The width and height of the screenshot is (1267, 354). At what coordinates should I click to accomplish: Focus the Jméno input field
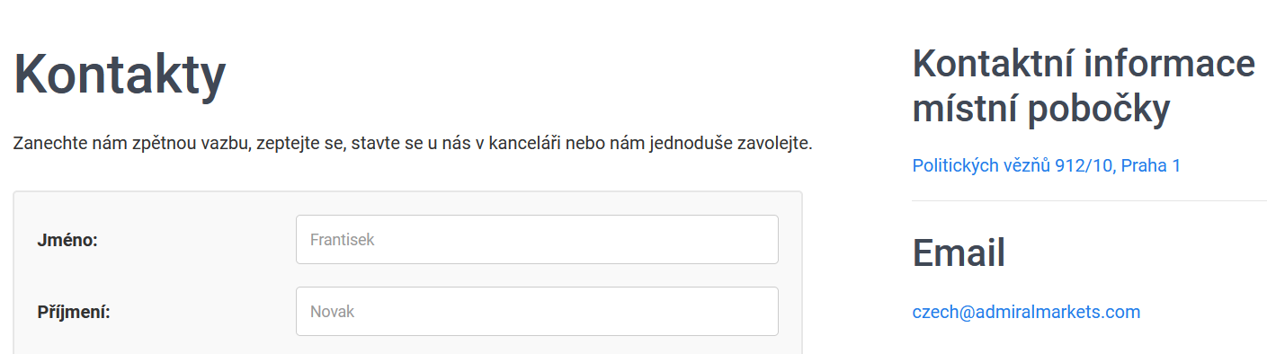pyautogui.click(x=537, y=239)
